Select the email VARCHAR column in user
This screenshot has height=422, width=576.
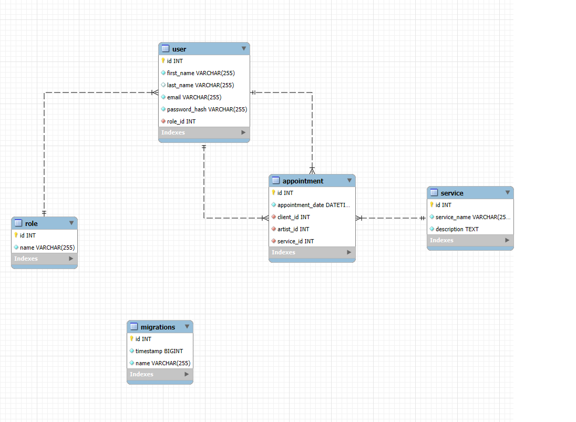[x=193, y=97]
